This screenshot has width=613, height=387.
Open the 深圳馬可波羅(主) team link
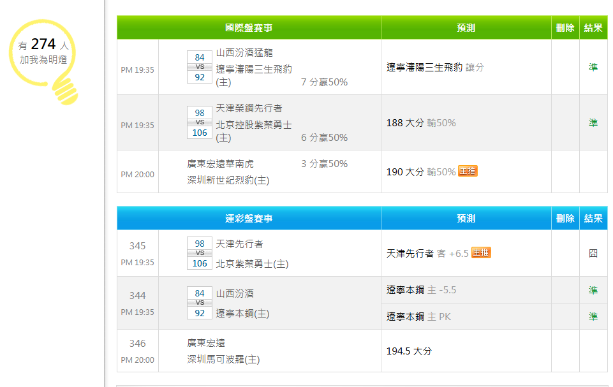tap(223, 359)
